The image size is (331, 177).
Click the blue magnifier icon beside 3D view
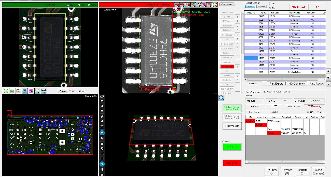click(x=222, y=98)
